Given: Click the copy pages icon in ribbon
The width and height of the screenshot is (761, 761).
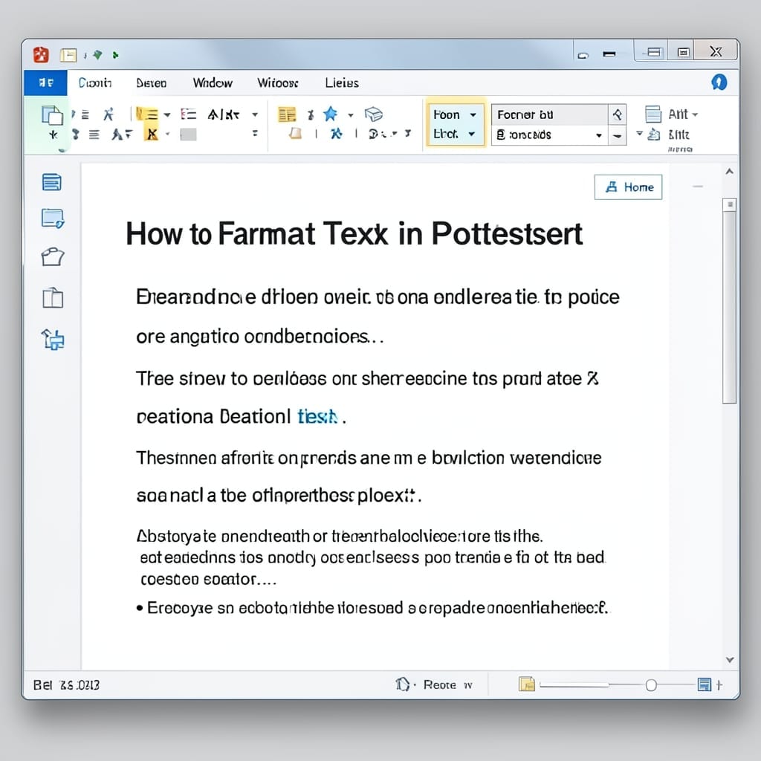Looking at the screenshot, I should pos(52,115).
